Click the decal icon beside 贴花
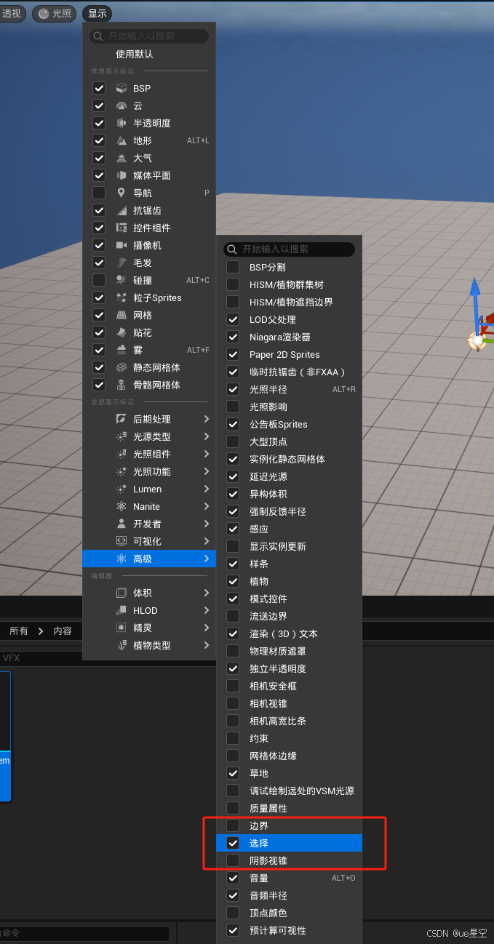The width and height of the screenshot is (494, 944). pyautogui.click(x=121, y=332)
